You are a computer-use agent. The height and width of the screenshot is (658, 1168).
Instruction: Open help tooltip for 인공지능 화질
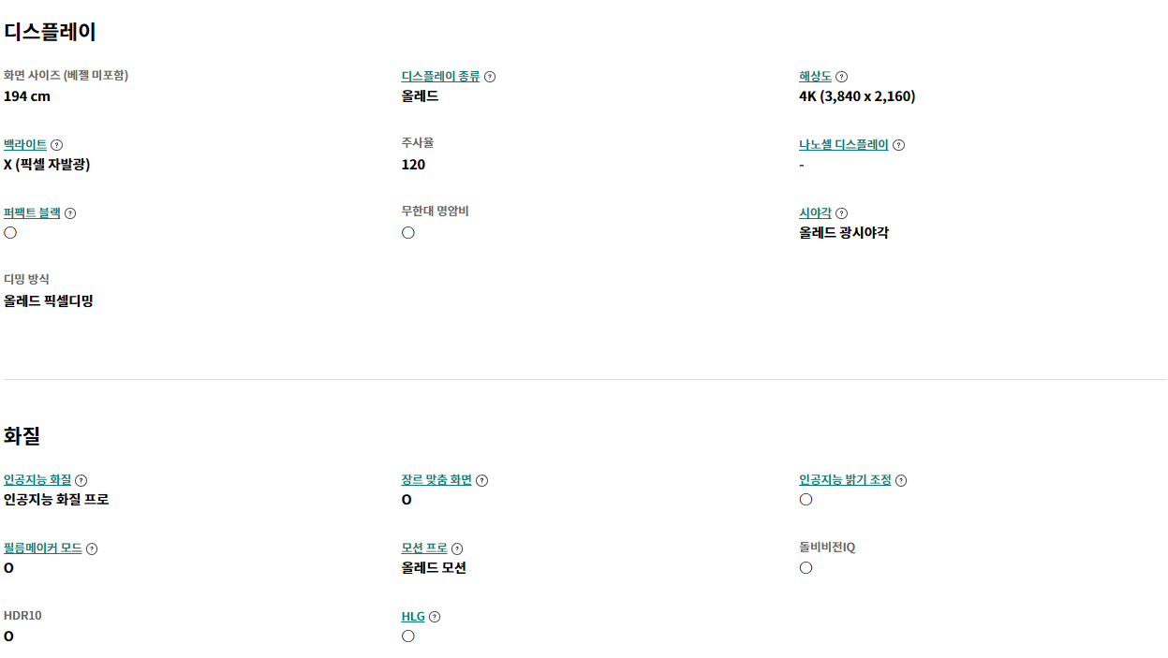pos(81,480)
